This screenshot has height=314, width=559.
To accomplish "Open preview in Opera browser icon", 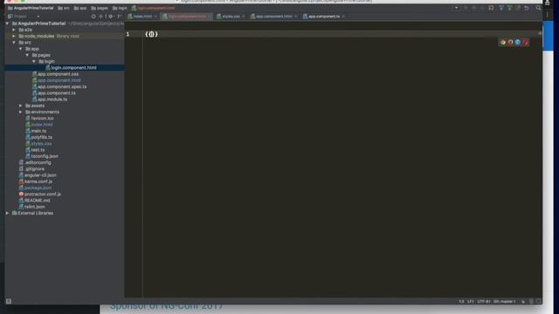I will 526,43.
